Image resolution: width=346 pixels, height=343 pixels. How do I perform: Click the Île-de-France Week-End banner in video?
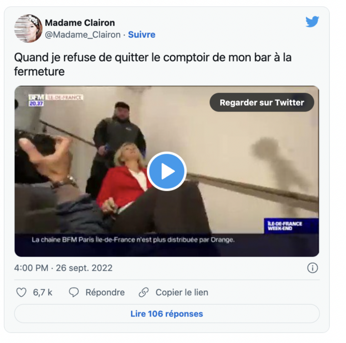[x=291, y=226]
